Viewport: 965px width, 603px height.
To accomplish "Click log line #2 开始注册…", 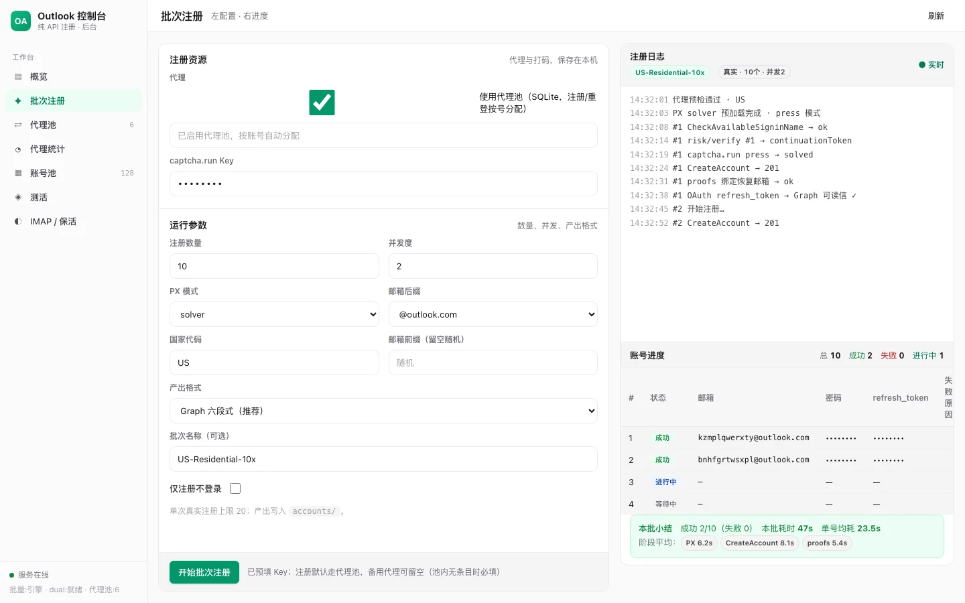I will [698, 209].
